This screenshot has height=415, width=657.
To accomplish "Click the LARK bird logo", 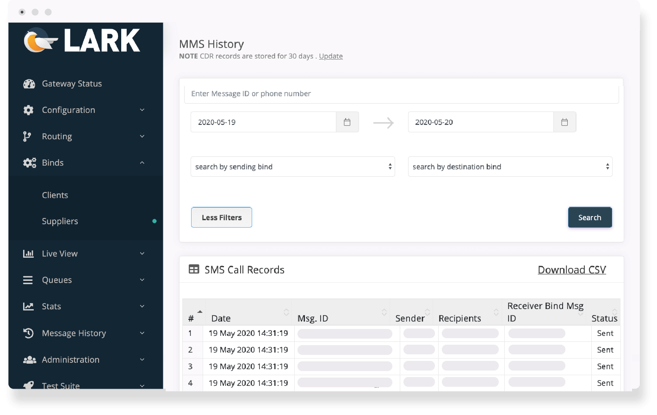I will 41,40.
